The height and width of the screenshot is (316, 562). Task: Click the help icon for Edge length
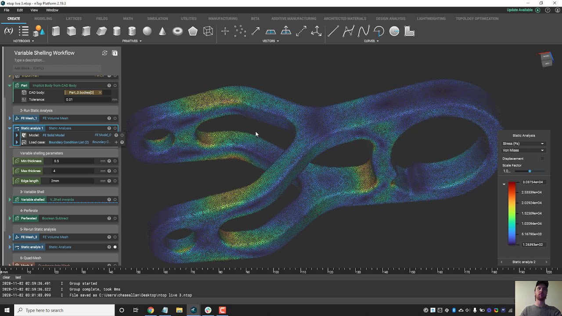[109, 181]
